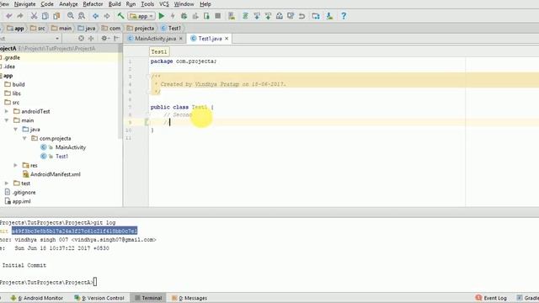Click the Copy icon in toolbar

click(x=45, y=16)
